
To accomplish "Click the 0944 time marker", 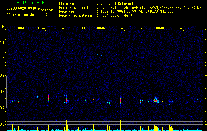I will [81, 28].
